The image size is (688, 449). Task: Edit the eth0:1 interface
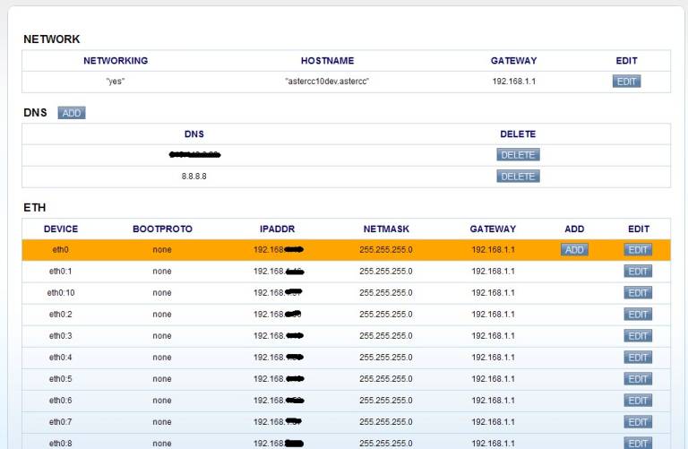pyautogui.click(x=638, y=272)
